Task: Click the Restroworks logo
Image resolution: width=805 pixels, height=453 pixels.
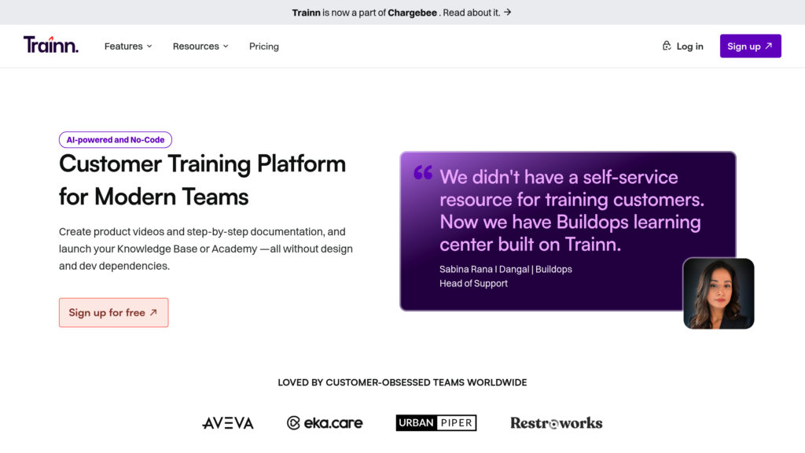Action: (x=556, y=422)
